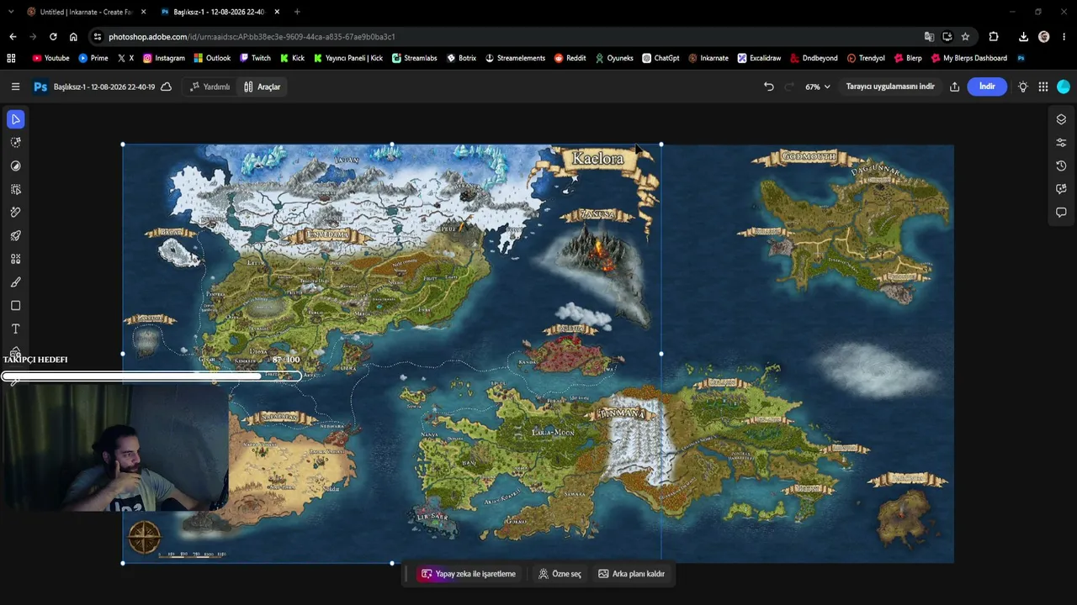Open the browser home page
The width and height of the screenshot is (1077, 605).
pyautogui.click(x=73, y=37)
